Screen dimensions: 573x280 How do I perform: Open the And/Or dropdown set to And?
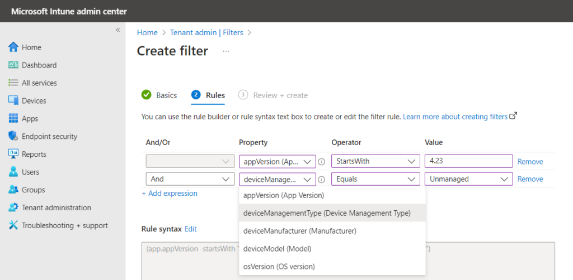point(190,179)
